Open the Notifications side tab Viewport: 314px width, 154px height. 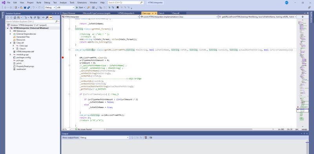pyautogui.click(x=311, y=17)
